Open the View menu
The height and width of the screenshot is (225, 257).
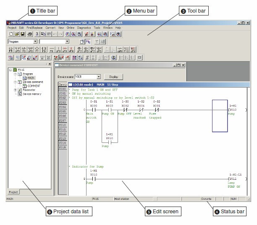pos(61,28)
